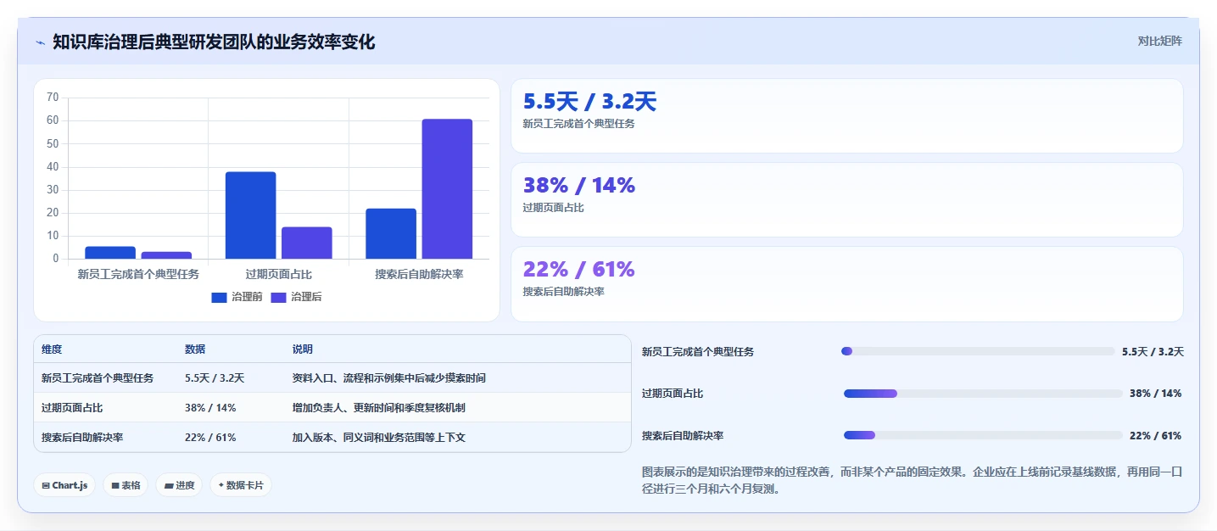Click the 过期页面占比 progress bar
1217x531 pixels.
[x=983, y=394]
